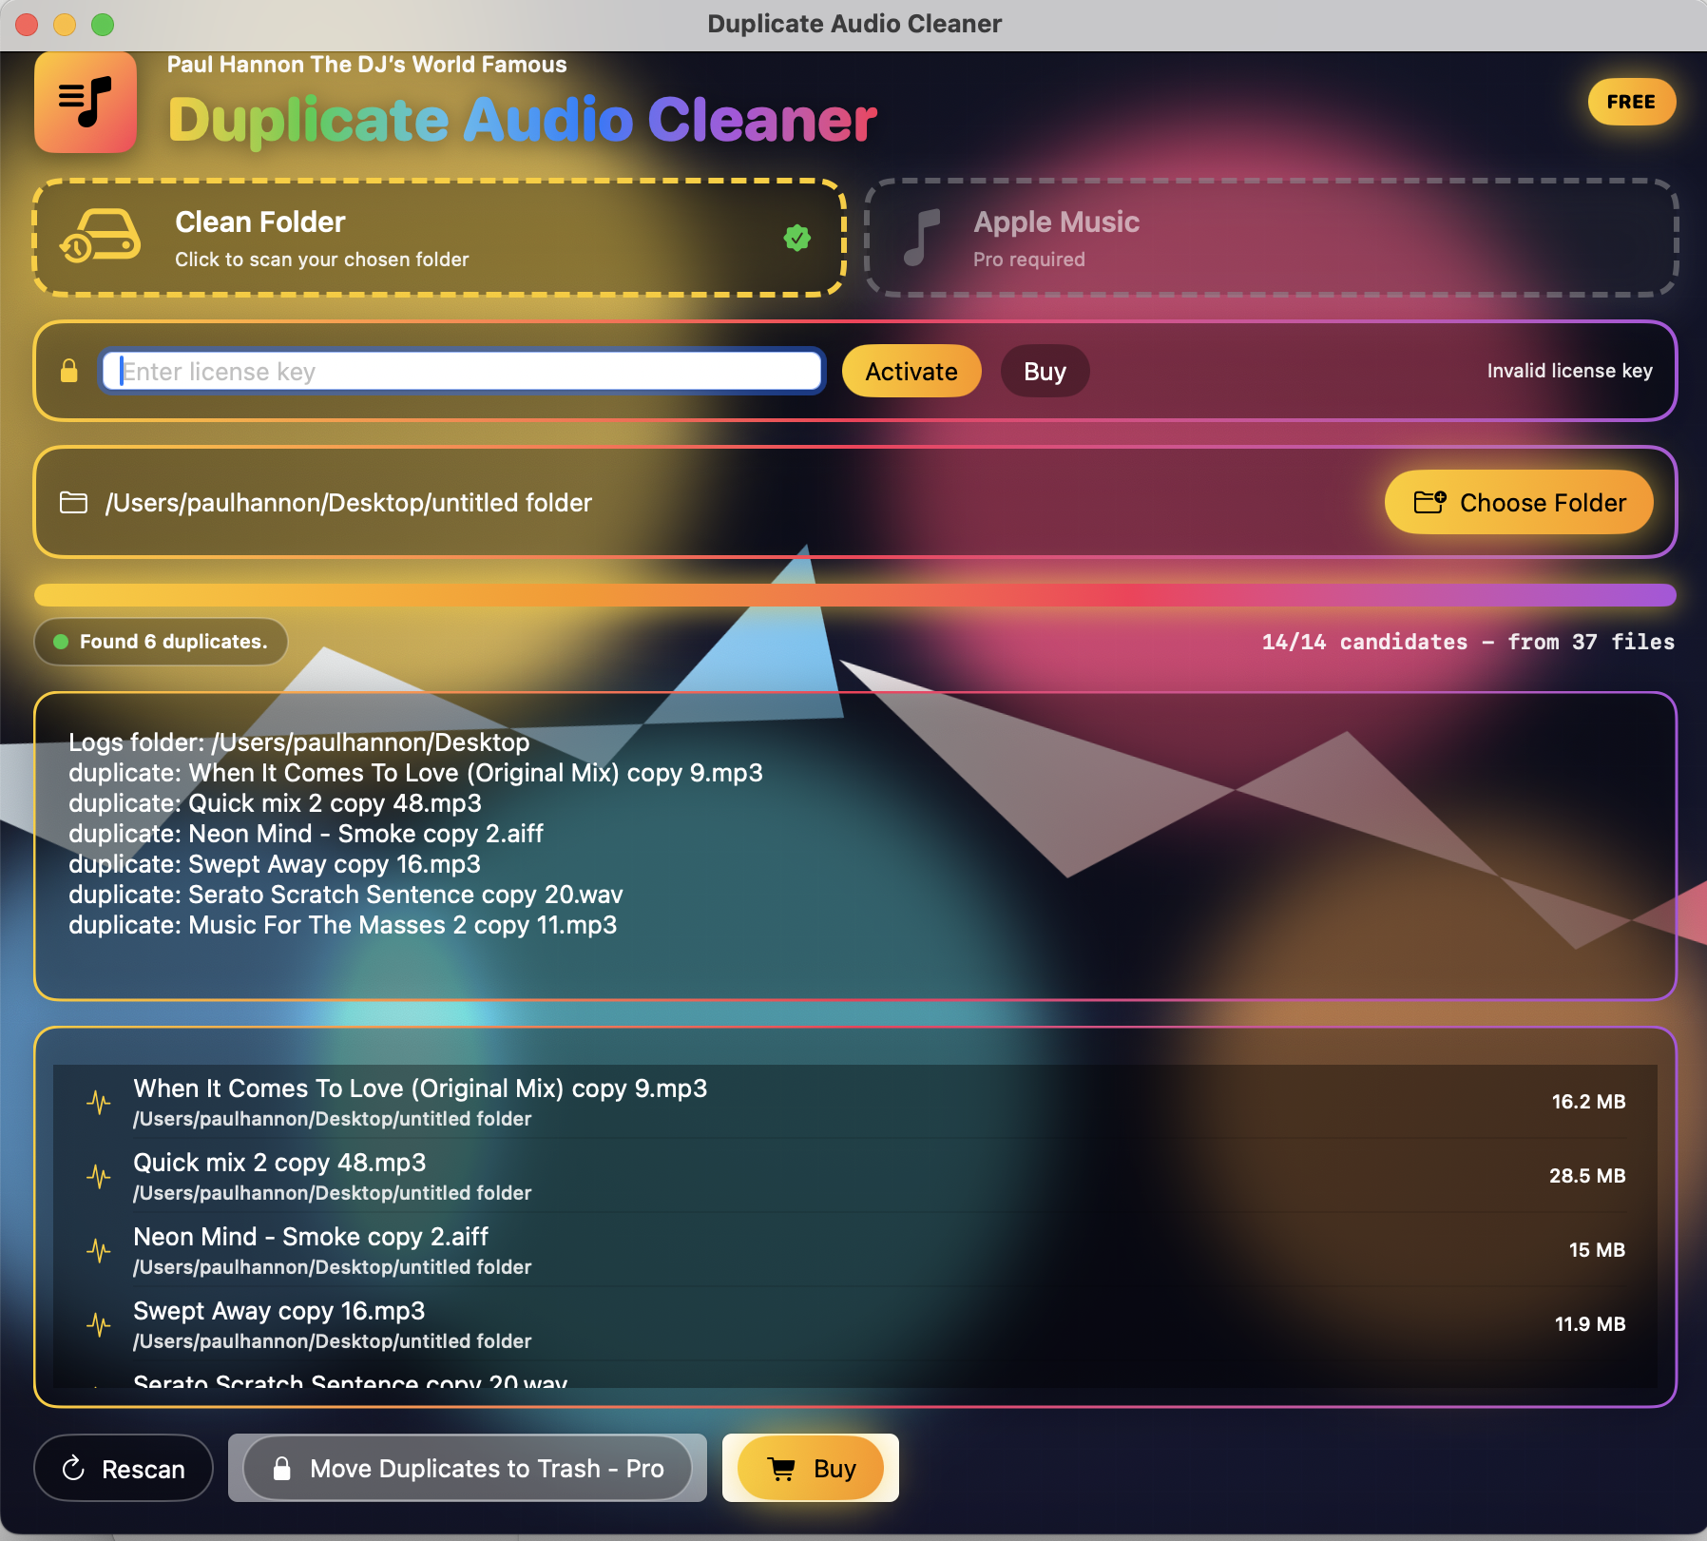The image size is (1707, 1541).
Task: Select the Apple Music Pro card
Action: coord(1271,238)
